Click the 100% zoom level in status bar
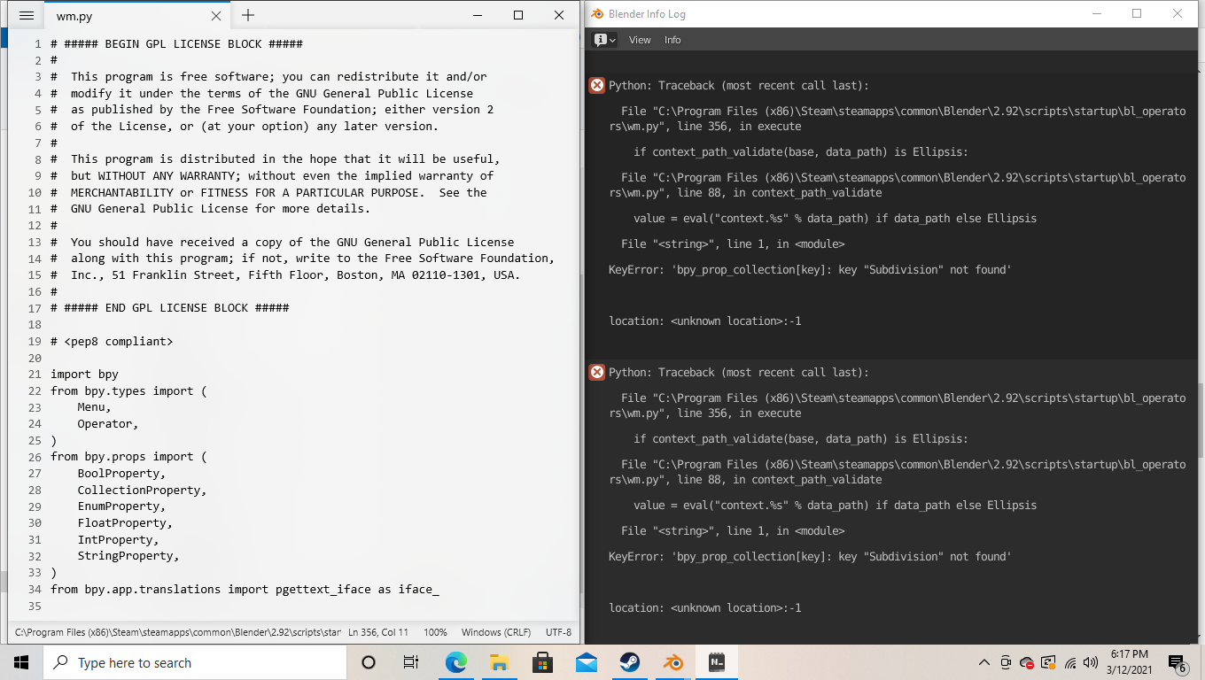This screenshot has width=1205, height=680. click(435, 632)
